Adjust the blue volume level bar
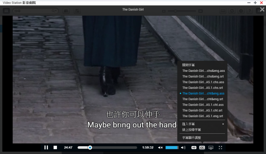The width and height of the screenshot is (266, 154). (x=172, y=148)
